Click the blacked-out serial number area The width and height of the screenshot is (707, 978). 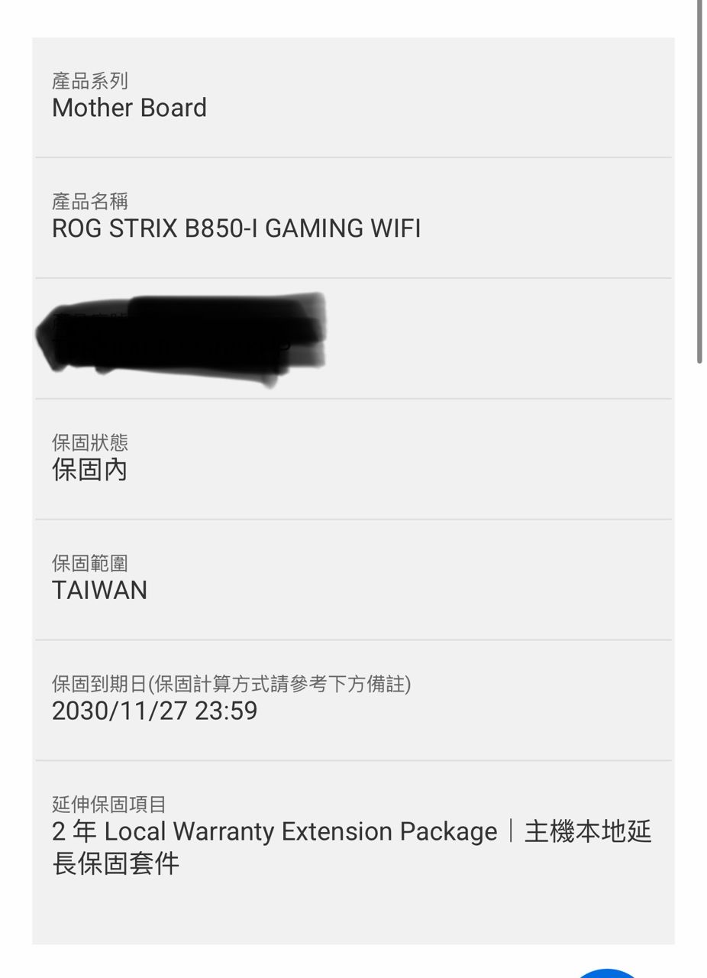tap(182, 338)
